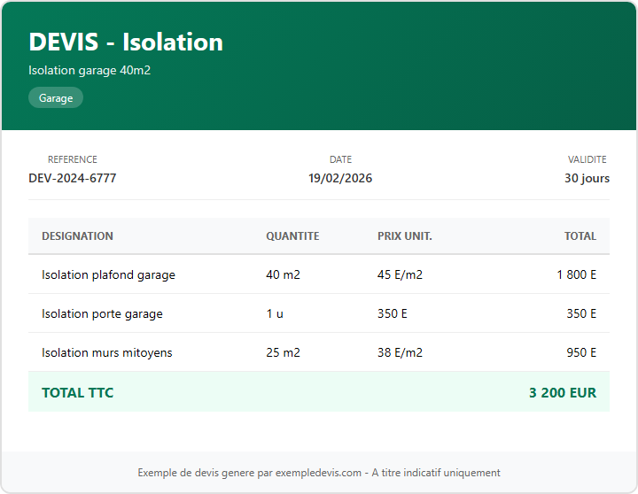The height and width of the screenshot is (494, 638).
Task: Click the PRIX UNIT. column header
Action: (x=405, y=236)
